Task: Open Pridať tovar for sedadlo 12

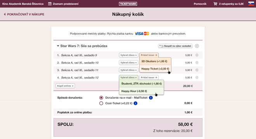Action: point(149,78)
